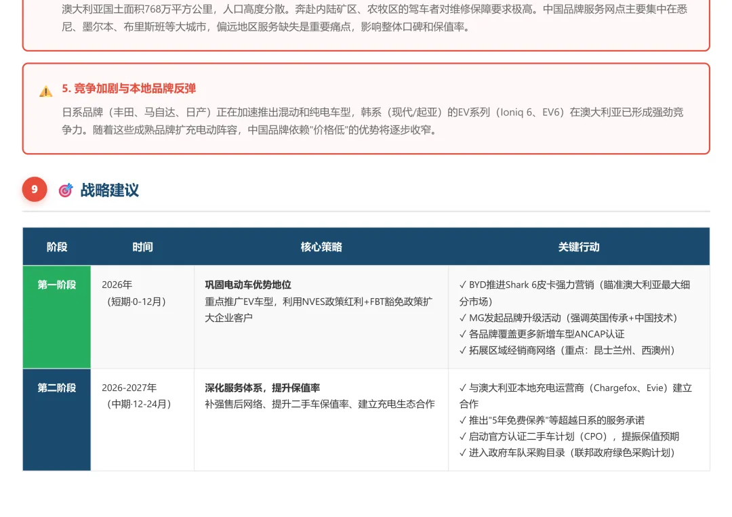The height and width of the screenshot is (517, 732).
Task: Select the red numbered badge 9
Action: [x=35, y=190]
